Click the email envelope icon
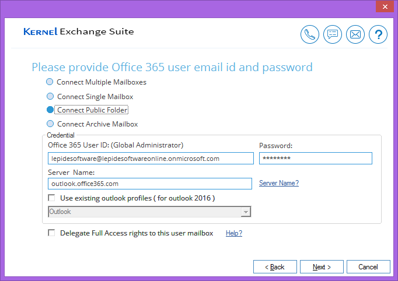The image size is (398, 281). pos(355,34)
